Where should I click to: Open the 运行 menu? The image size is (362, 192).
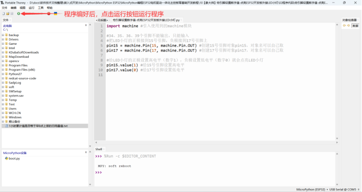pos(31,8)
